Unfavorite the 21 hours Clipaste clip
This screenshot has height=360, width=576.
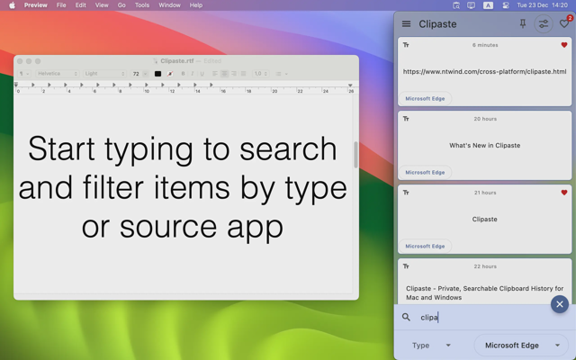[x=564, y=193]
